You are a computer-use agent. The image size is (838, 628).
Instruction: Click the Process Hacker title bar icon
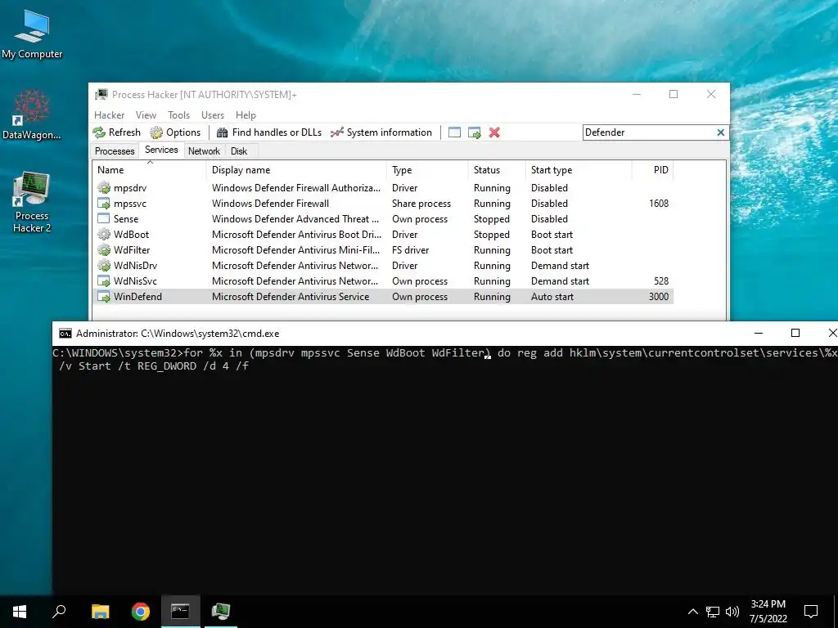101,95
